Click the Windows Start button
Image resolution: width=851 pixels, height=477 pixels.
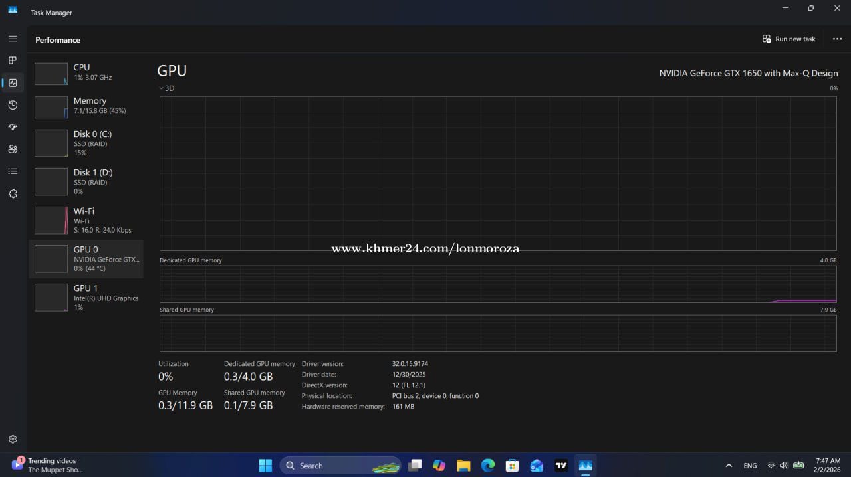click(x=265, y=466)
